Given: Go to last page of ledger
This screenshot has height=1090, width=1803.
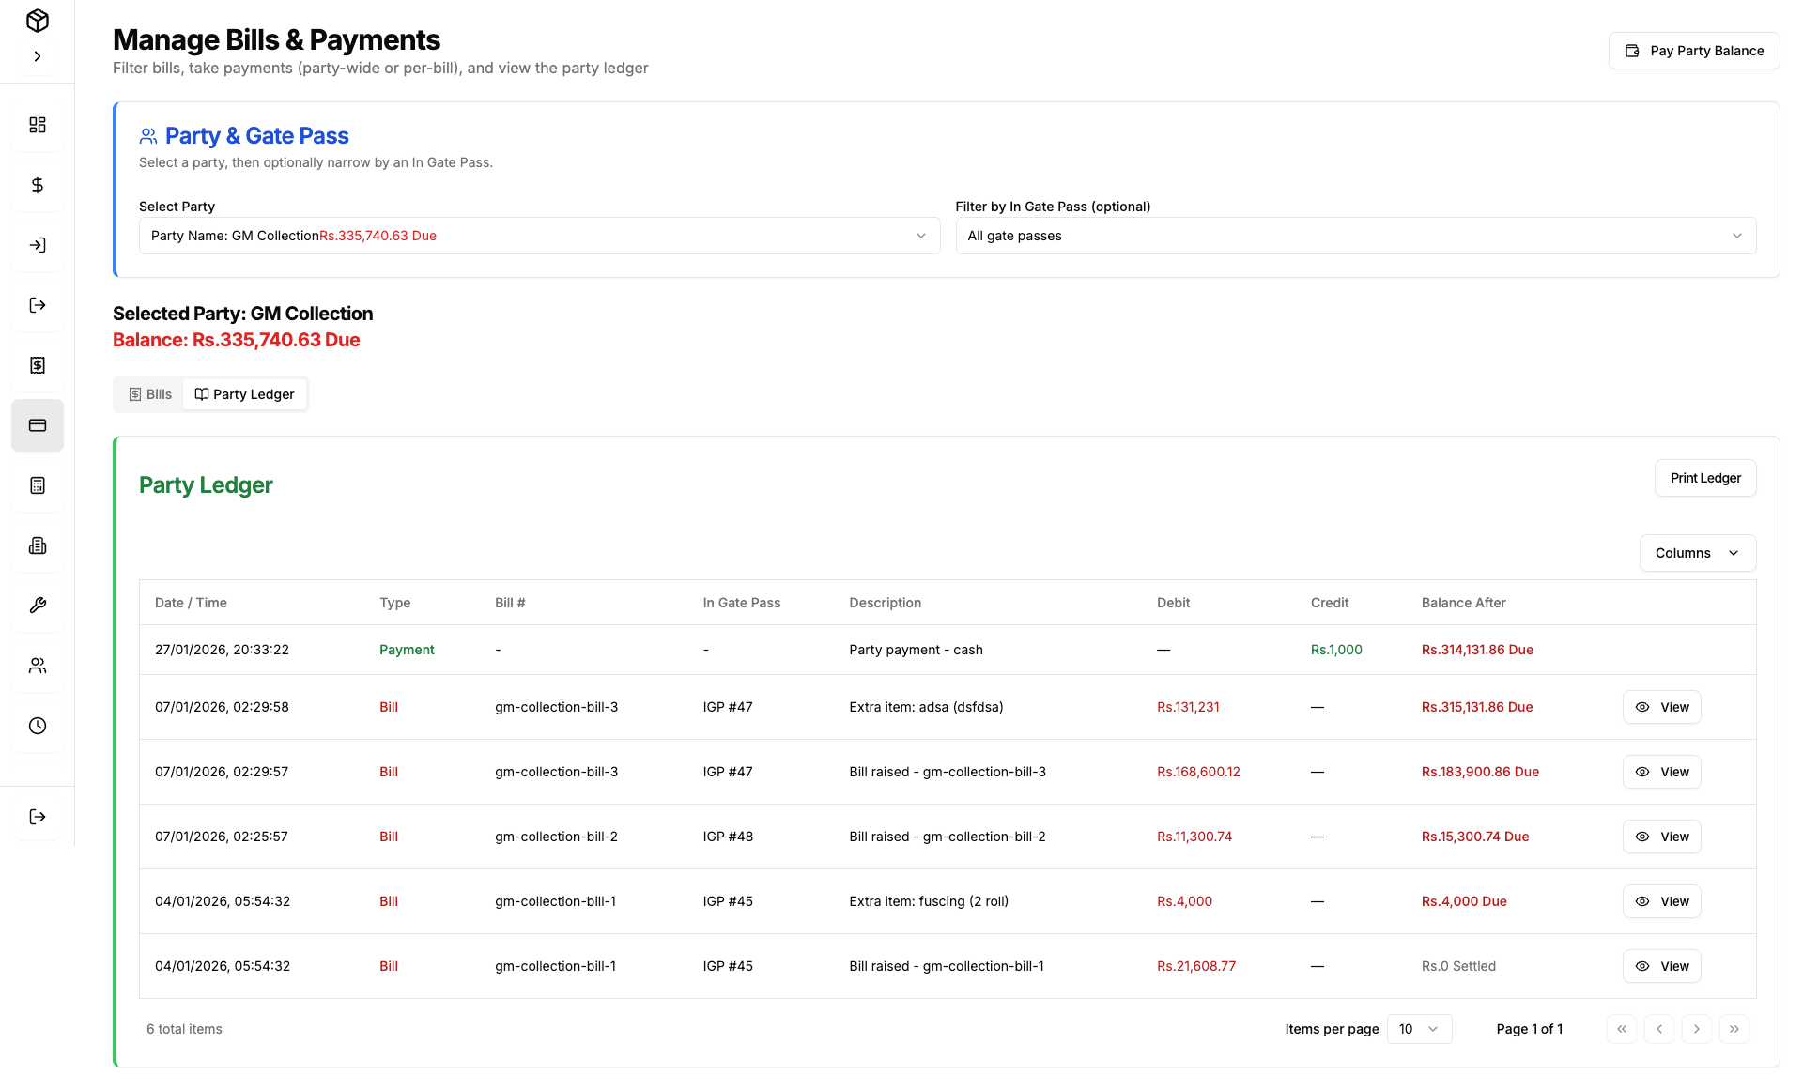Looking at the screenshot, I should click(1734, 1029).
